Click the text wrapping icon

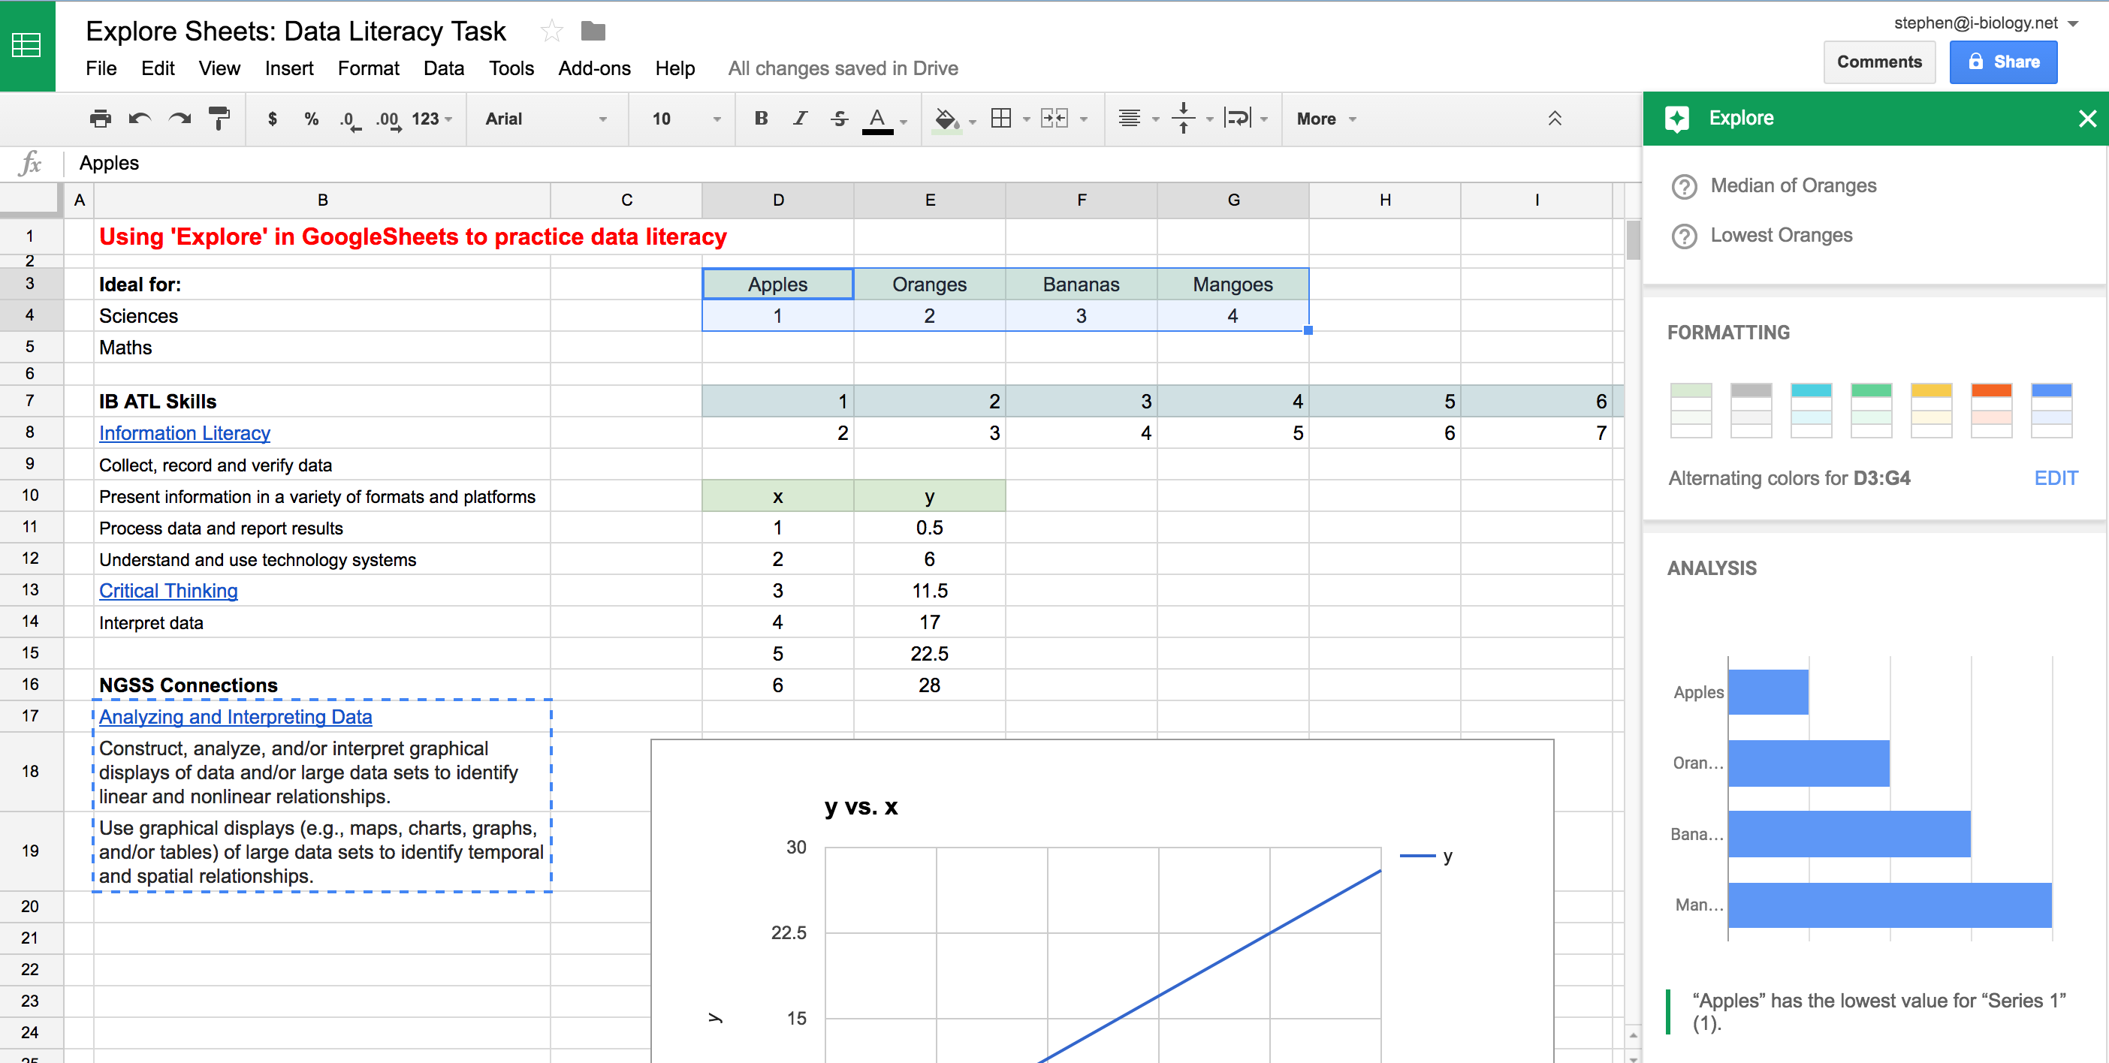click(x=1237, y=119)
